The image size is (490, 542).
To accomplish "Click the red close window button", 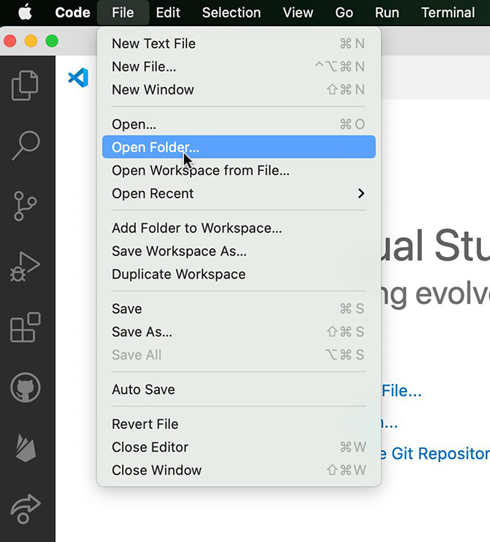I will tap(10, 41).
